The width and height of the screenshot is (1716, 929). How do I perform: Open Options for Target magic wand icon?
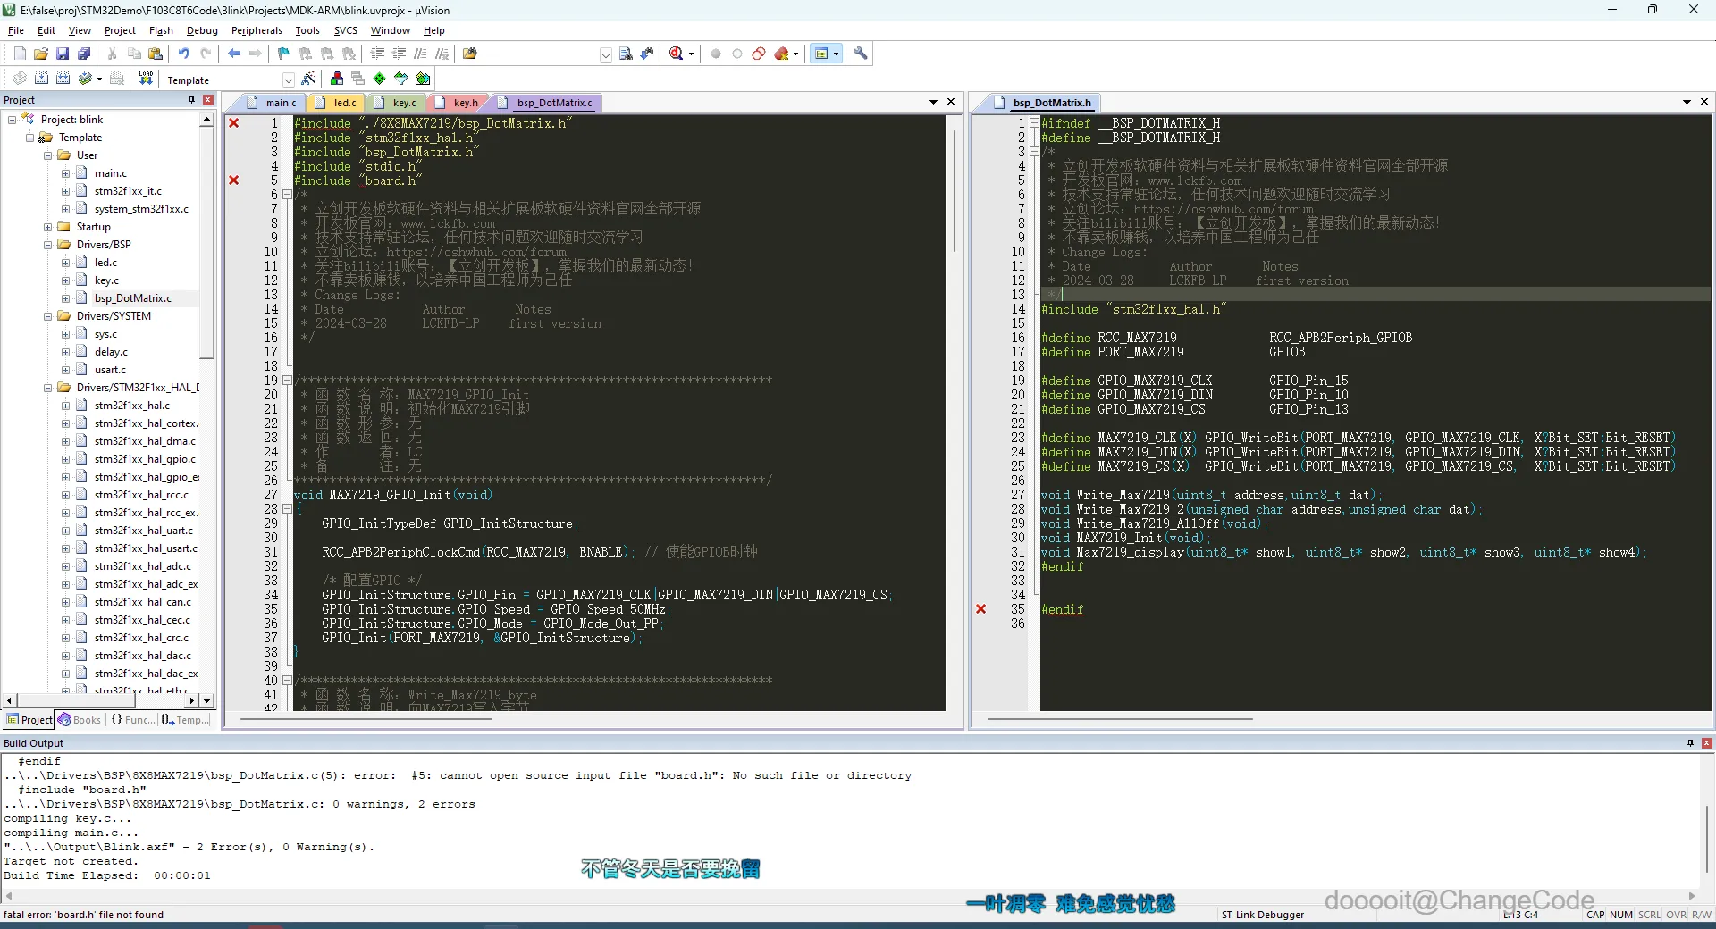(x=309, y=79)
